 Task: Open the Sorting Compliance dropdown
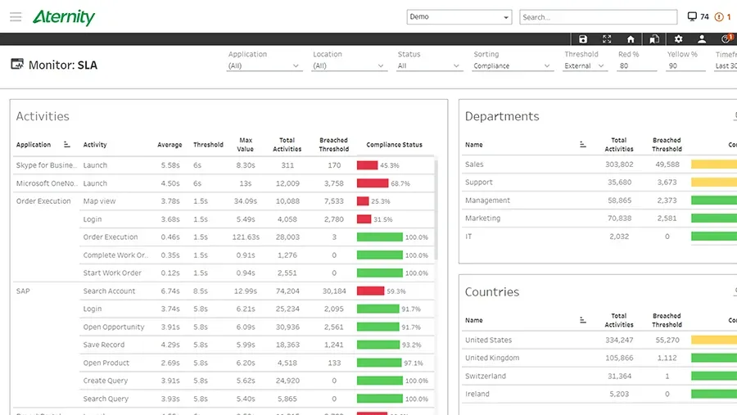pos(511,65)
